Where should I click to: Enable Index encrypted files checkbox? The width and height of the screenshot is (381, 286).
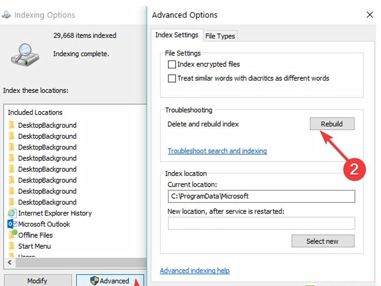click(x=172, y=64)
